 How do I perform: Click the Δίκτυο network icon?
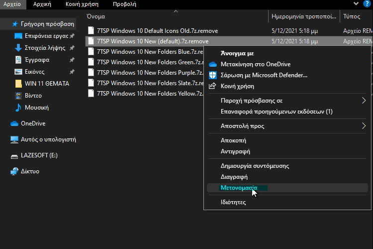[x=14, y=171]
